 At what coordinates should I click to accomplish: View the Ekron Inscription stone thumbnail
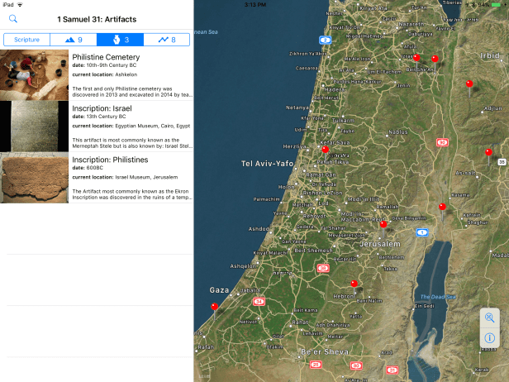34,177
